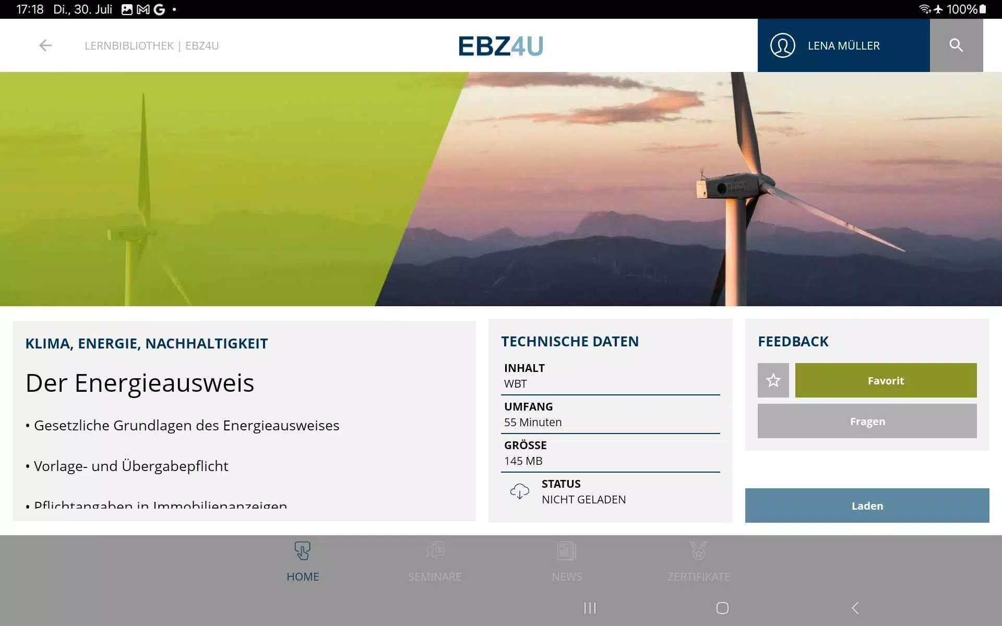
Task: Tap the wind turbine banner image
Action: tap(501, 189)
